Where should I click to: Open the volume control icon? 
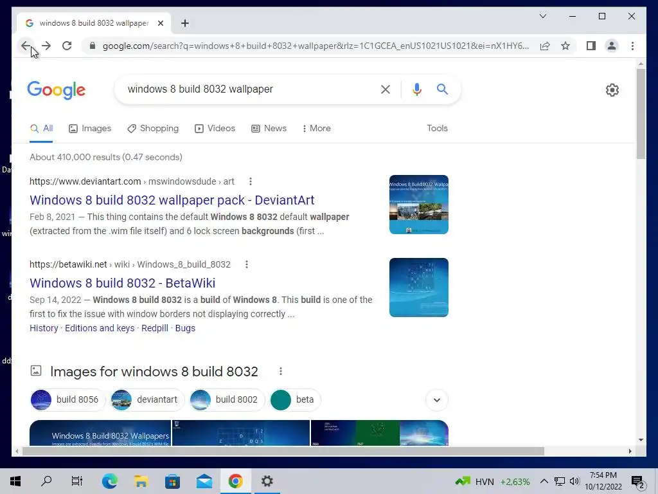pos(574,481)
